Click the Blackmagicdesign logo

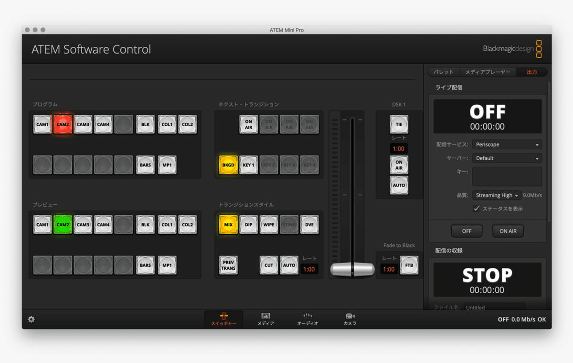pos(512,48)
